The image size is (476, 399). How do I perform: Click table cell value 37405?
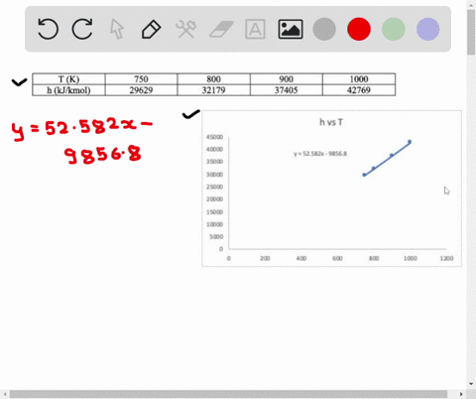pos(287,90)
